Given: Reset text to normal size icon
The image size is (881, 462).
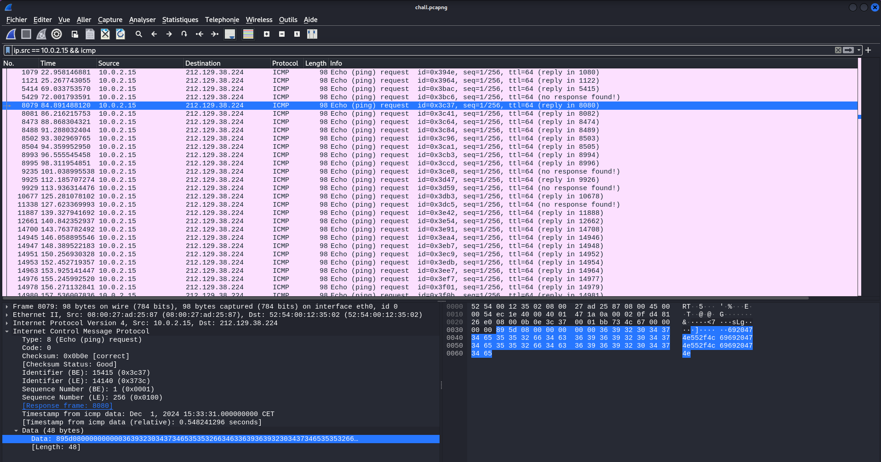Looking at the screenshot, I should click(x=297, y=34).
